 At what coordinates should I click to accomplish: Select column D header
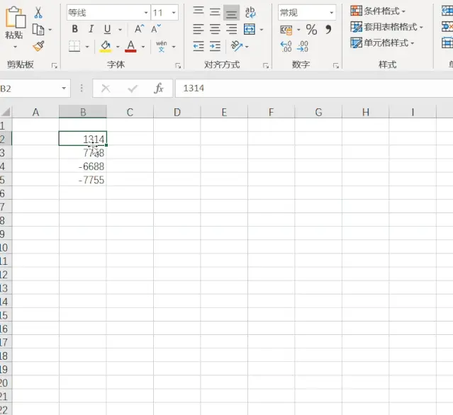pos(177,112)
